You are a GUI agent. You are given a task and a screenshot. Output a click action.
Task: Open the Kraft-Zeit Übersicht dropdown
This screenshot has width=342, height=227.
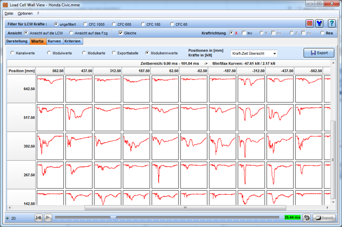point(254,53)
